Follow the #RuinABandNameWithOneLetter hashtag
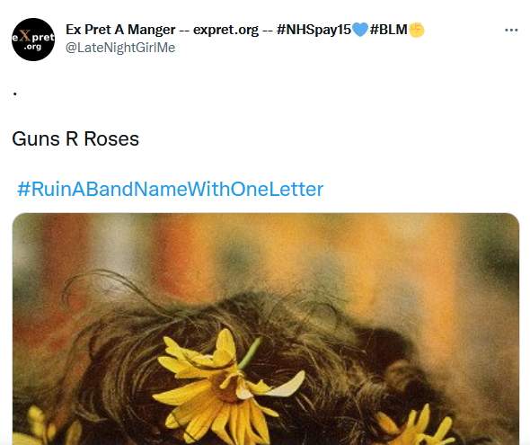The width and height of the screenshot is (530, 445). pyautogui.click(x=171, y=189)
